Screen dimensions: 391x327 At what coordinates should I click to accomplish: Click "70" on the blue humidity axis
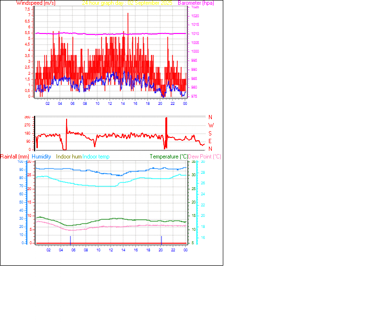(x=21, y=186)
